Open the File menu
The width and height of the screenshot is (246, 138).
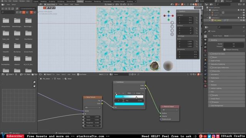[x=6, y=1]
